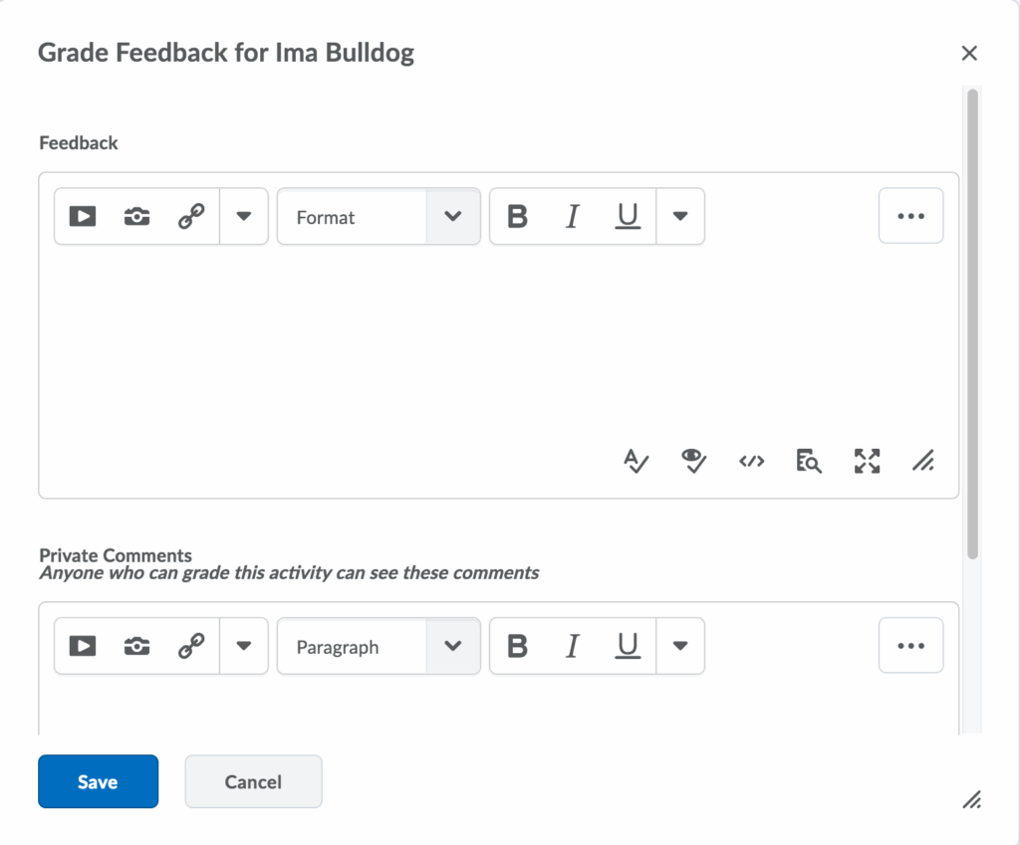Insert media using Feedback editor's Insert Stuff icon
The width and height of the screenshot is (1020, 845).
(x=83, y=217)
